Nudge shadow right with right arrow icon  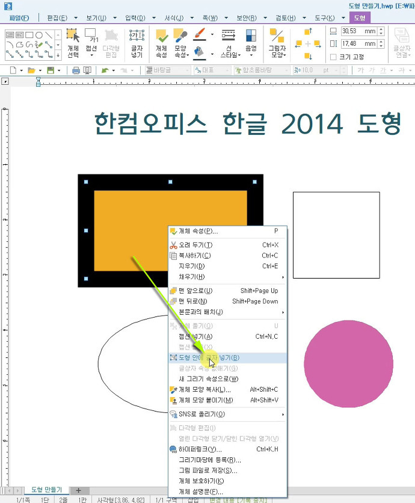318,44
